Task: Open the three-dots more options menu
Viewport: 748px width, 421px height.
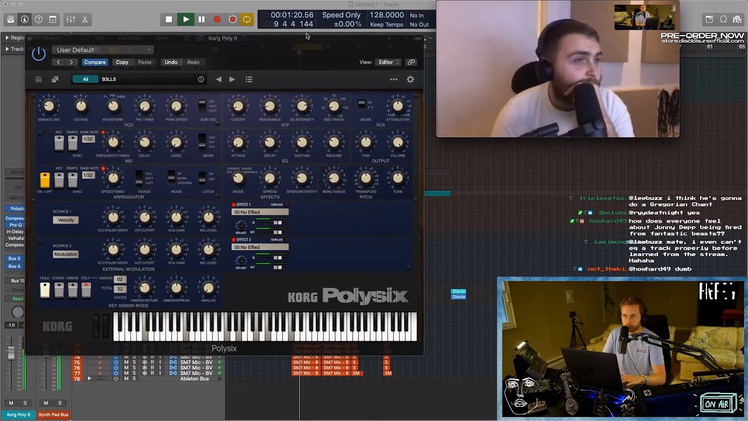Action: pyautogui.click(x=394, y=80)
